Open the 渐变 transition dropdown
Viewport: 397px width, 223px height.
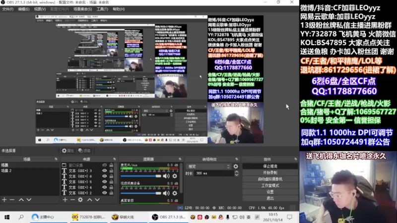pyautogui.click(x=208, y=167)
